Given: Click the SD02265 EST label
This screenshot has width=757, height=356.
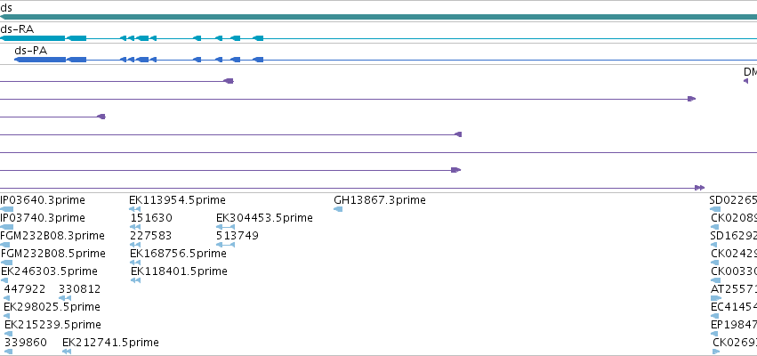Looking at the screenshot, I should click(733, 200).
